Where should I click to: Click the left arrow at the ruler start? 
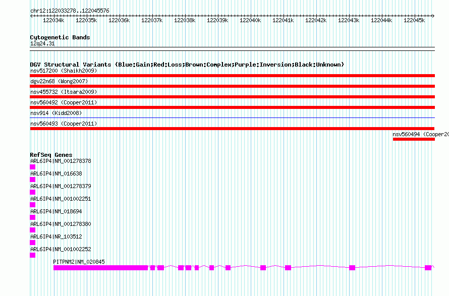click(31, 16)
